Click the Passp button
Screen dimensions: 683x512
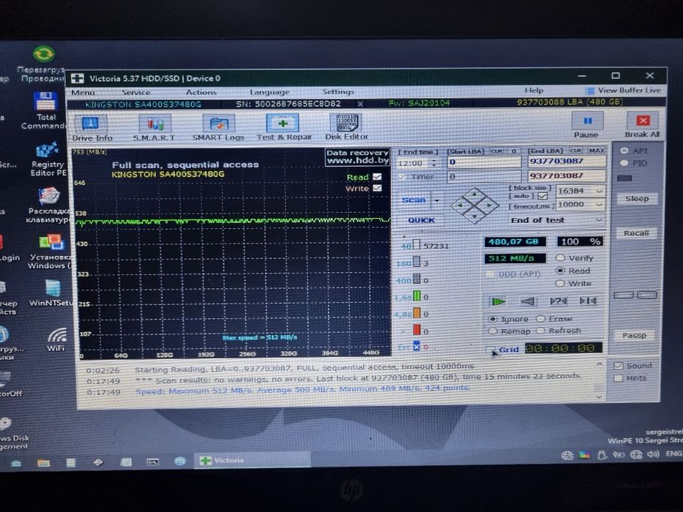point(634,335)
